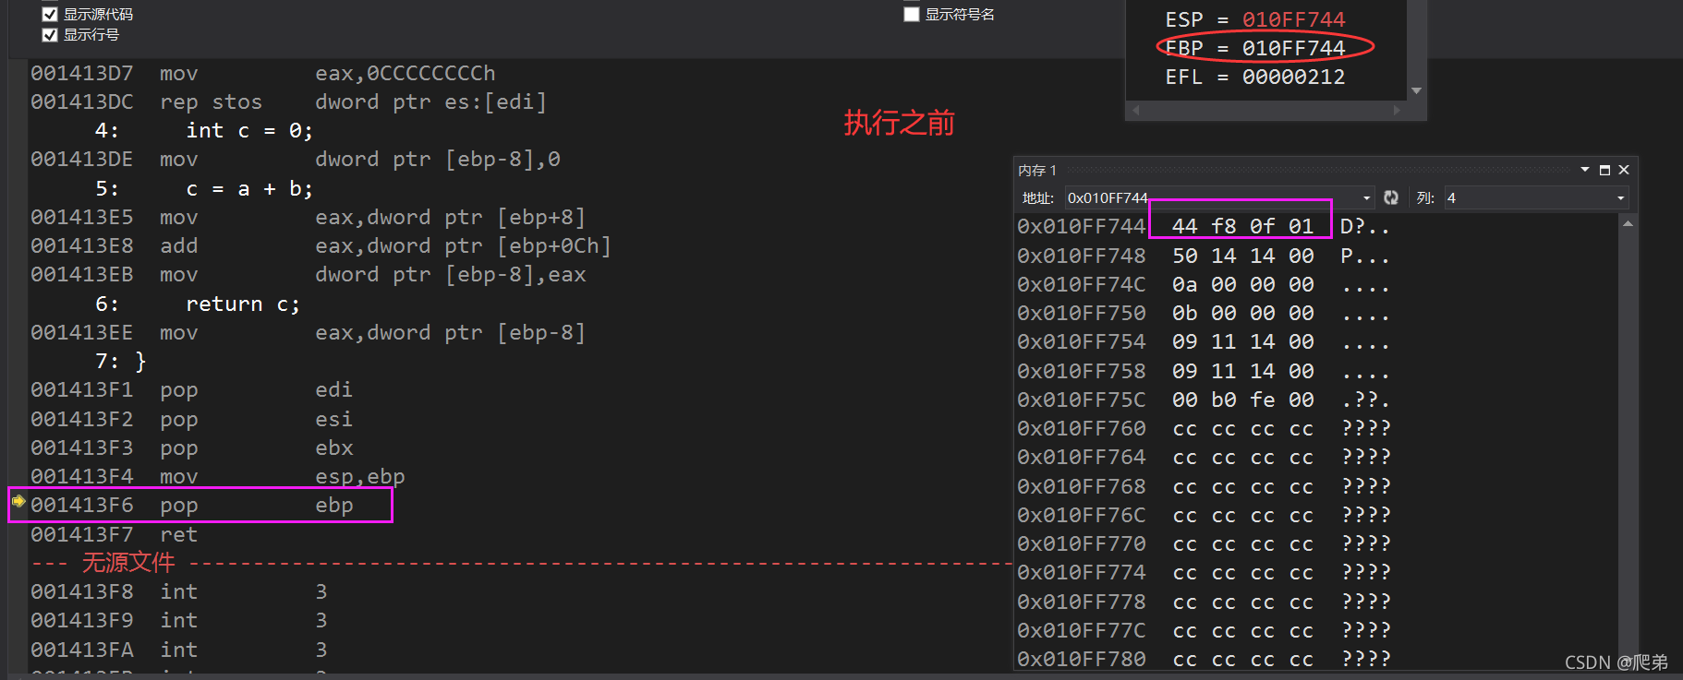
Task: Click the 无源文件 separator label
Action: (x=128, y=563)
